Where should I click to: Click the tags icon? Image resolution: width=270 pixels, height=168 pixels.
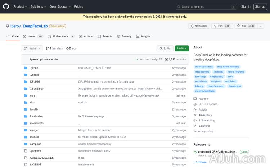(67, 48)
